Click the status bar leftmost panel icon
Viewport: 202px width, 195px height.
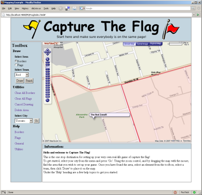pos(4,192)
